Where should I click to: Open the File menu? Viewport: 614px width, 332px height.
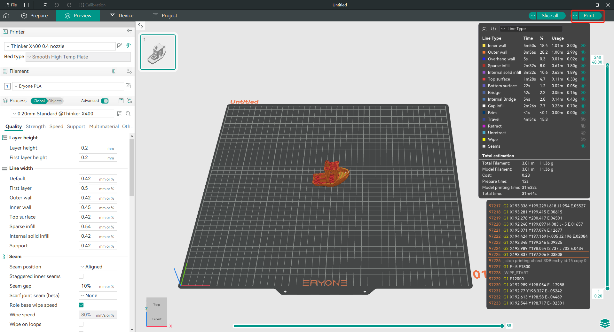[x=11, y=5]
